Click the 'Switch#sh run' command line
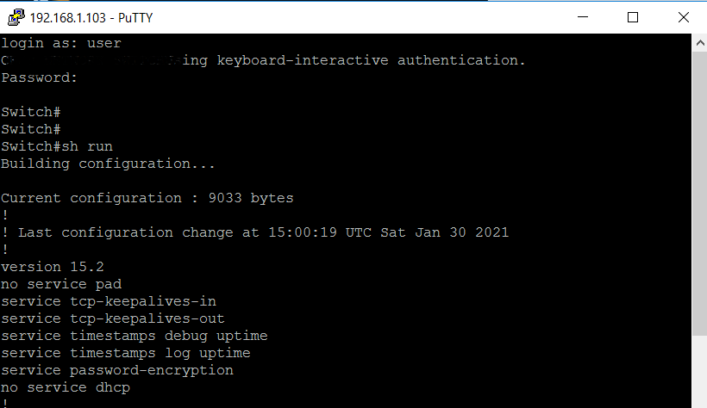Viewport: 707px width, 408px height. coord(57,146)
